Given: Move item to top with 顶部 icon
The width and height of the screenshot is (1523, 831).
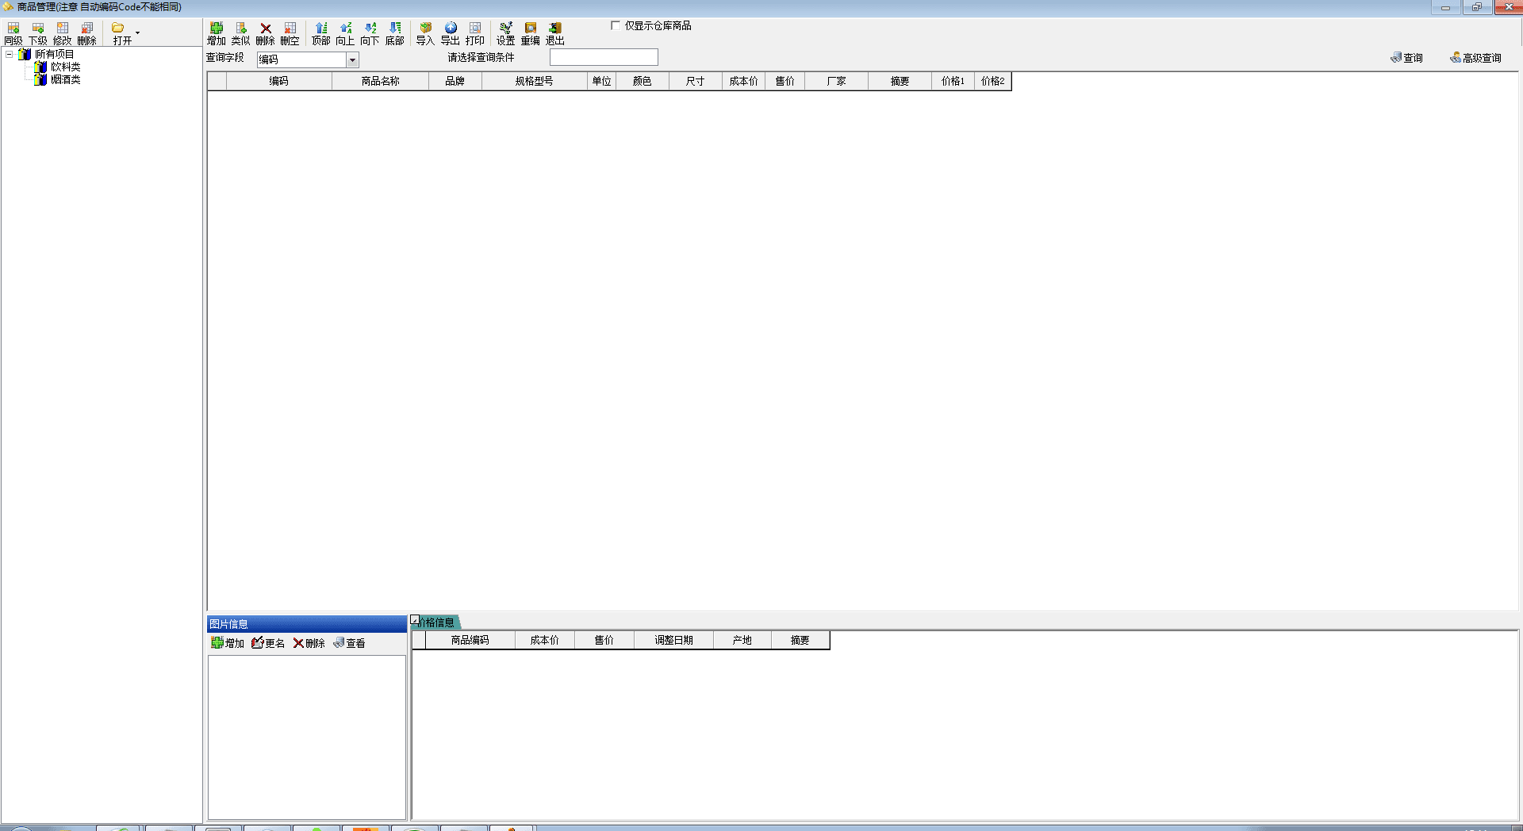Looking at the screenshot, I should 320,33.
